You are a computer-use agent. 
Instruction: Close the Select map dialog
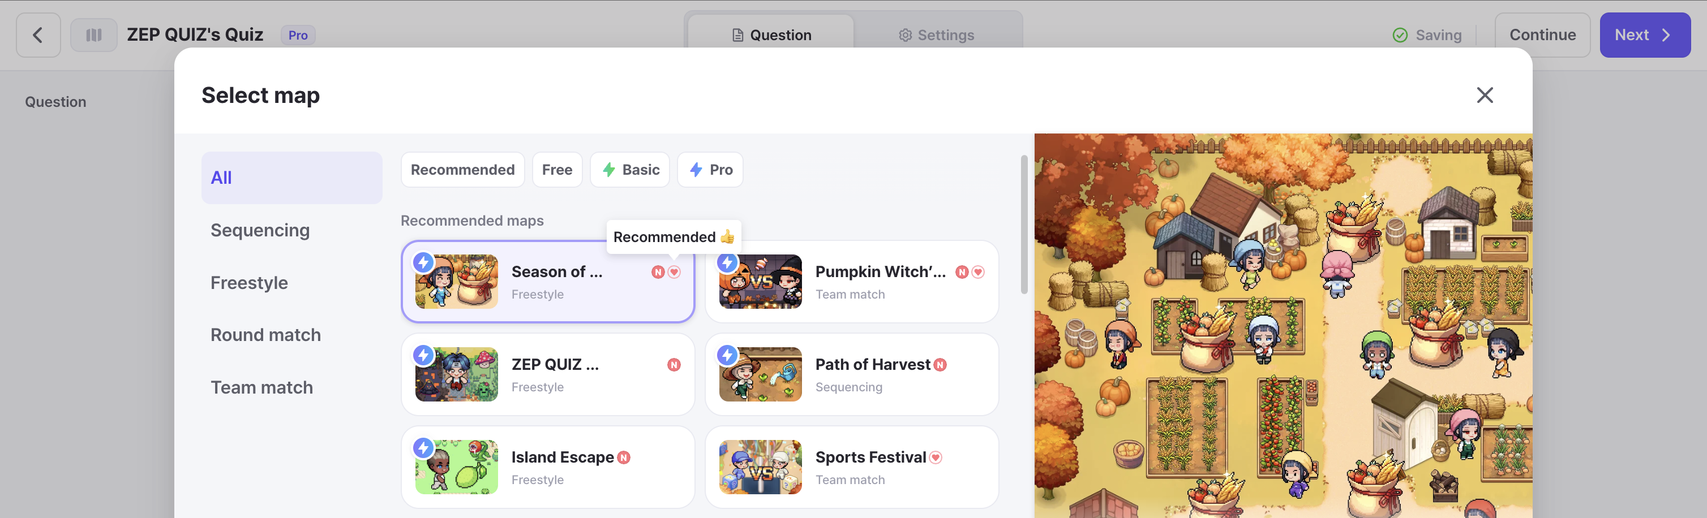(x=1485, y=96)
